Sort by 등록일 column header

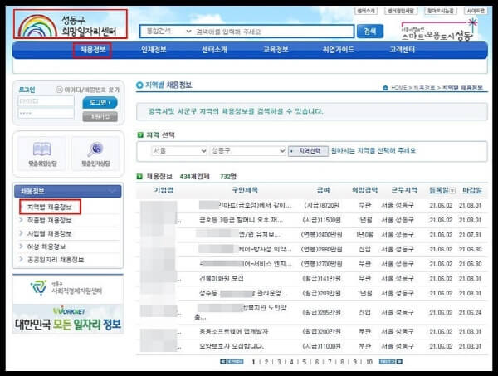click(x=438, y=190)
